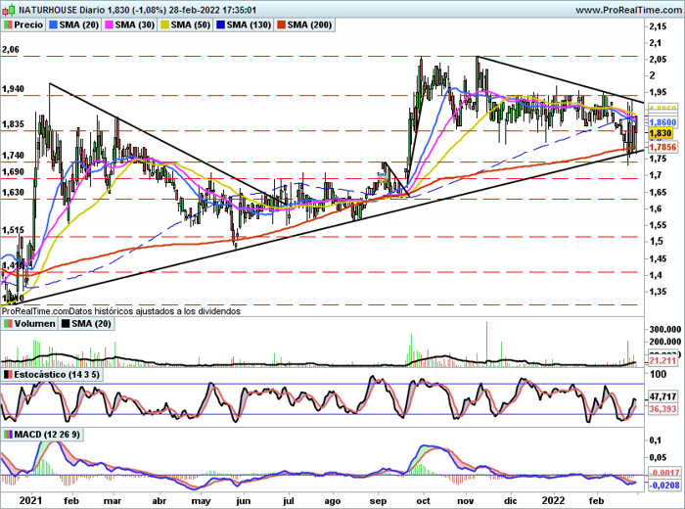685x509 pixels.
Task: Click the 21.211 volume value tag
Action: click(662, 361)
